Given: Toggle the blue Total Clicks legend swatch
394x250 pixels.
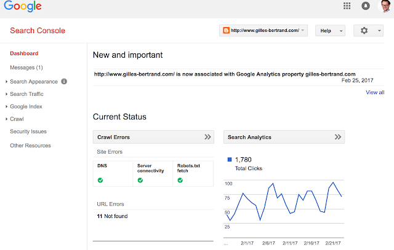Looking at the screenshot, I should pyautogui.click(x=230, y=160).
